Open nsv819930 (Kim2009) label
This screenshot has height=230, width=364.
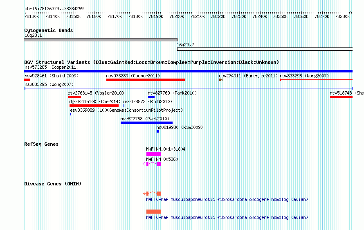(180, 127)
